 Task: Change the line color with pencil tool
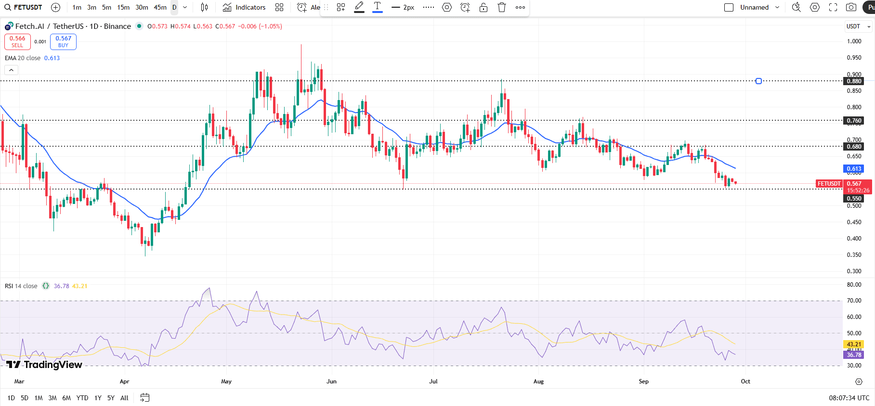coord(359,7)
